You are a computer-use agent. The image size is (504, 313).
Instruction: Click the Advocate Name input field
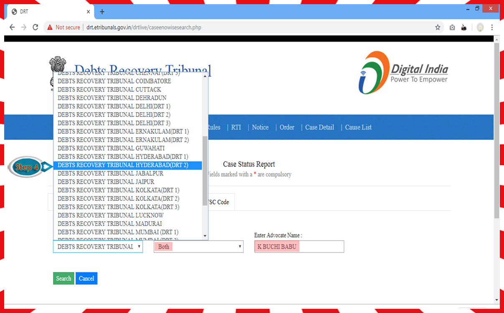coord(299,247)
